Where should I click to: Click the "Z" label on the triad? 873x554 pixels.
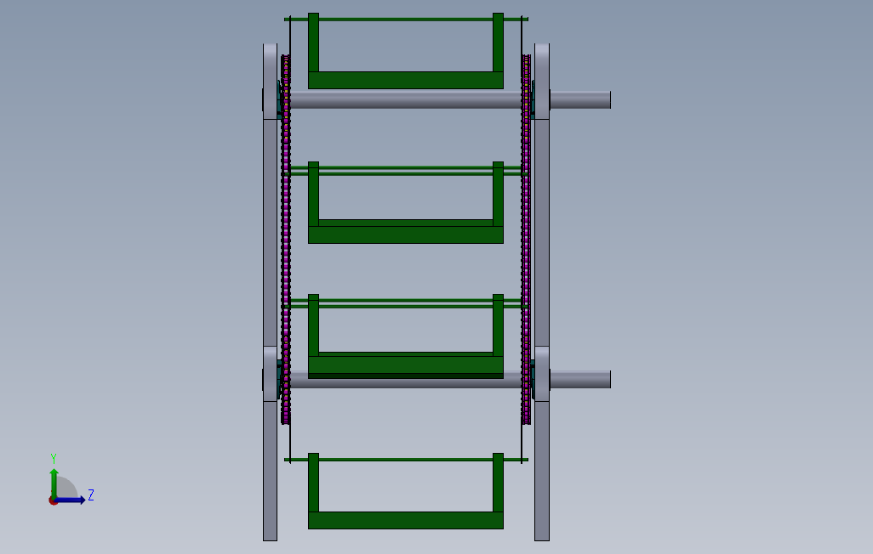pos(91,495)
